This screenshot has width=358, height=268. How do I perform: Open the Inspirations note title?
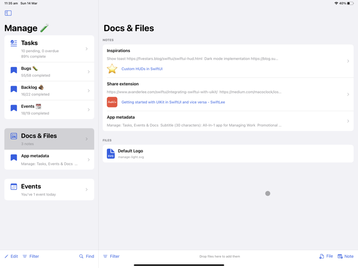click(x=118, y=51)
